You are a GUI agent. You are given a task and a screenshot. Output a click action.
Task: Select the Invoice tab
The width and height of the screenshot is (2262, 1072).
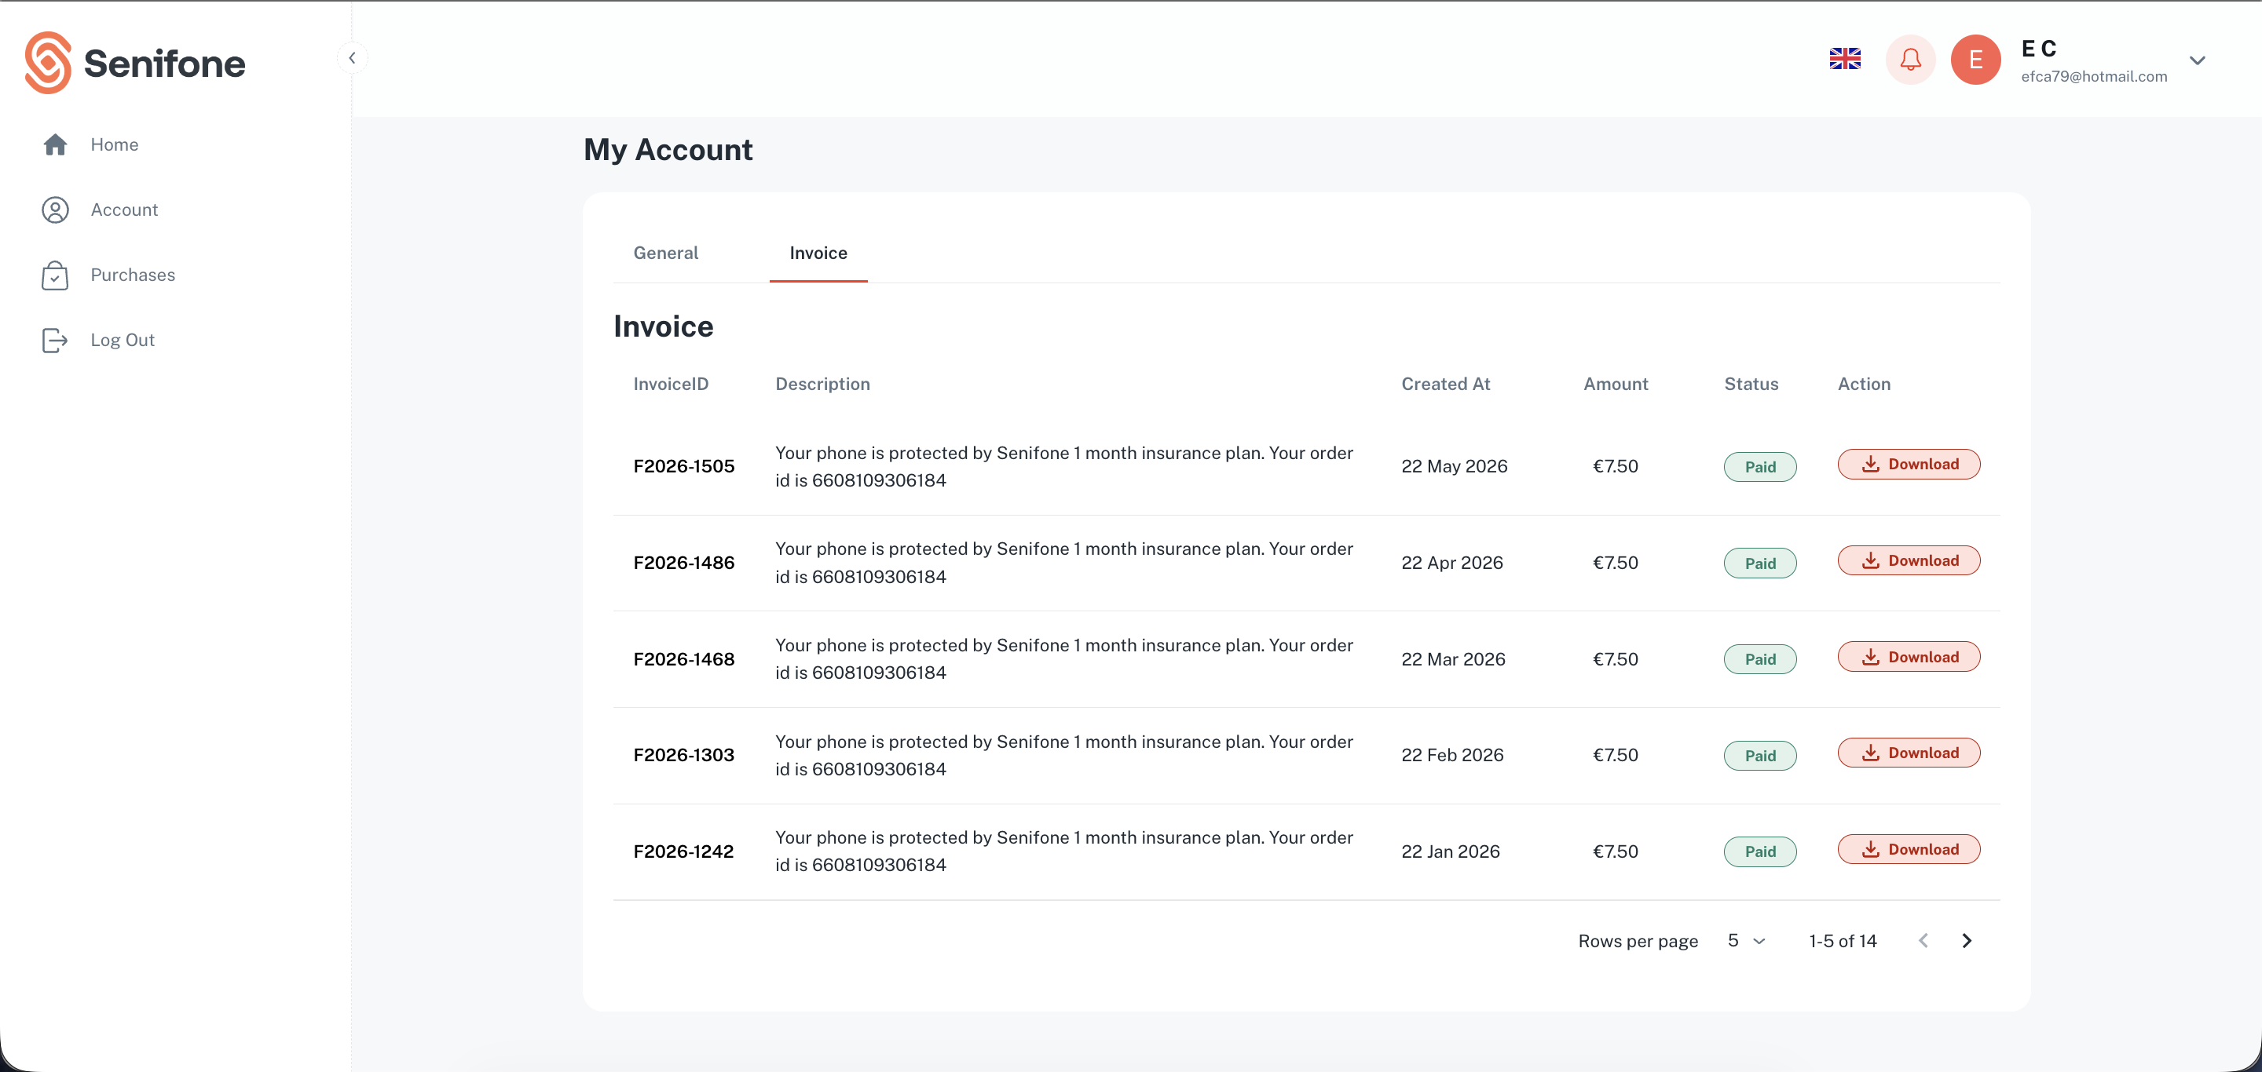818,253
